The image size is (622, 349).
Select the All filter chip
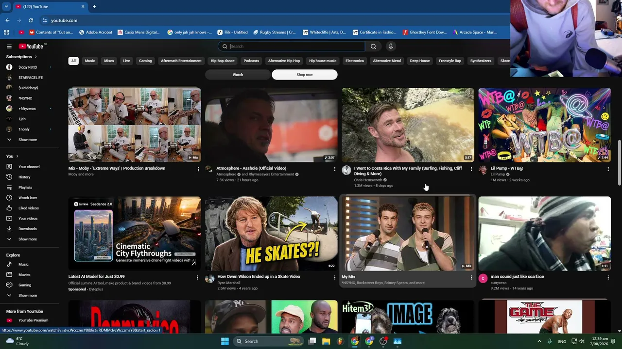[x=73, y=61]
